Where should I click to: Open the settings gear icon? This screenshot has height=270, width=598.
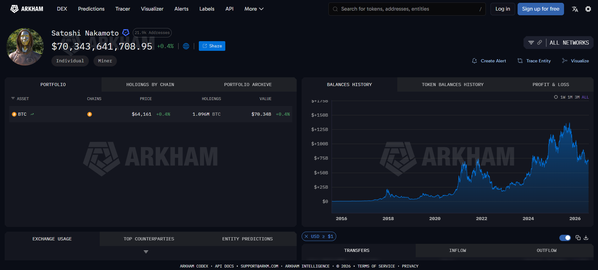[588, 9]
